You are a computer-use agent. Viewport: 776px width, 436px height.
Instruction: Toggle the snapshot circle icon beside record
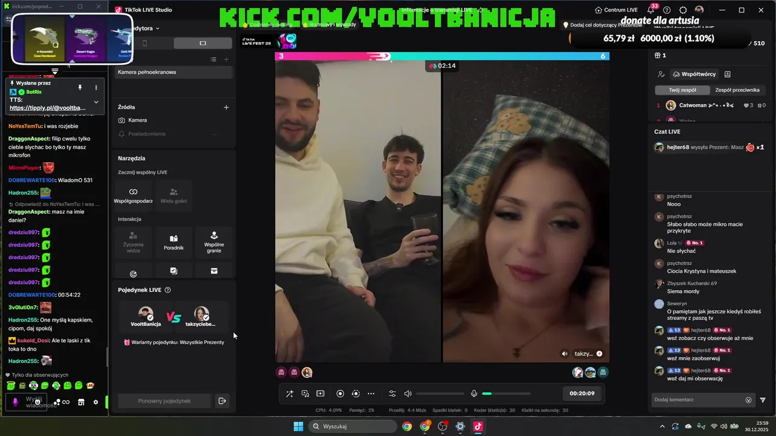356,394
